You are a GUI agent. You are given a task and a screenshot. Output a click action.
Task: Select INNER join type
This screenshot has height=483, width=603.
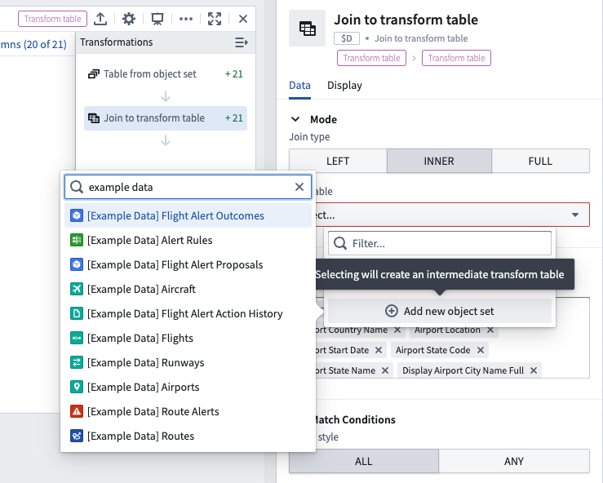tap(439, 161)
